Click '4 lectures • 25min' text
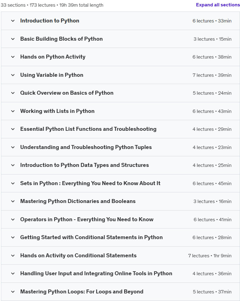Screen dimensions: 240x301 pos(212,165)
